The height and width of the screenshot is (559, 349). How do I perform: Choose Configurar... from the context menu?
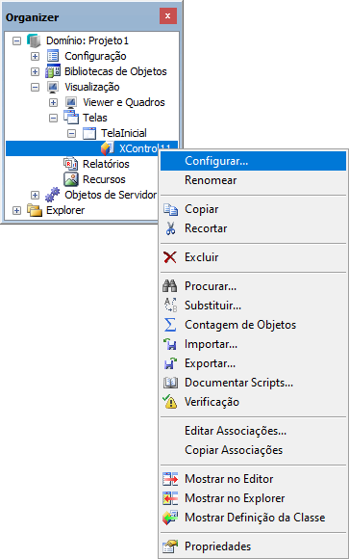[x=253, y=161]
